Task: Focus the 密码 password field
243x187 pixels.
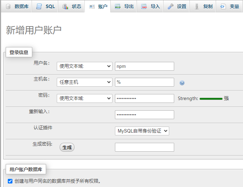Action: [x=144, y=98]
